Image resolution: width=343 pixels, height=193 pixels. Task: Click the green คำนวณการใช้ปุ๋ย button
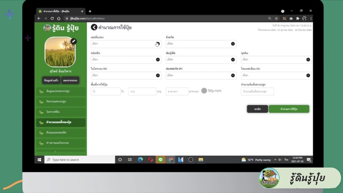pos(289,109)
